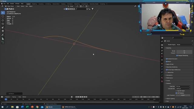194x109 pixels.
Task: Enable Motion Blur checkbox
Action: 167,72
